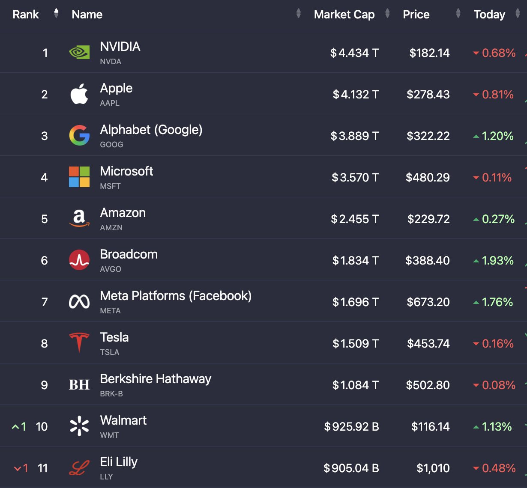Open the Alphabet (Google) company page
Screen dimensions: 527x488
point(151,130)
